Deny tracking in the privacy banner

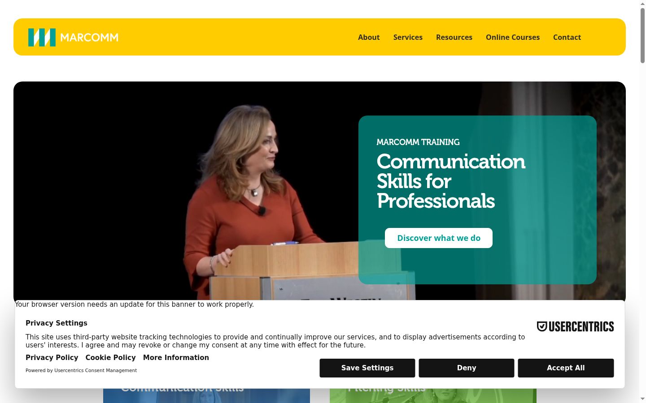467,368
